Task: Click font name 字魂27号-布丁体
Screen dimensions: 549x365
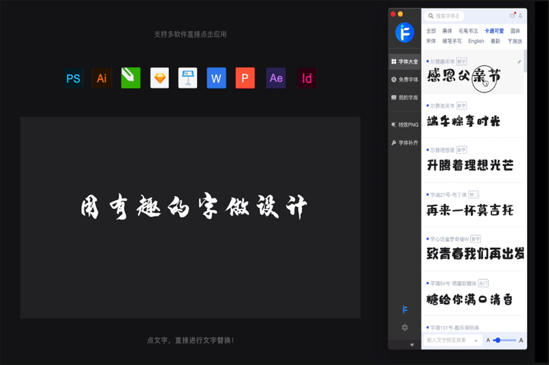Action: (449, 195)
